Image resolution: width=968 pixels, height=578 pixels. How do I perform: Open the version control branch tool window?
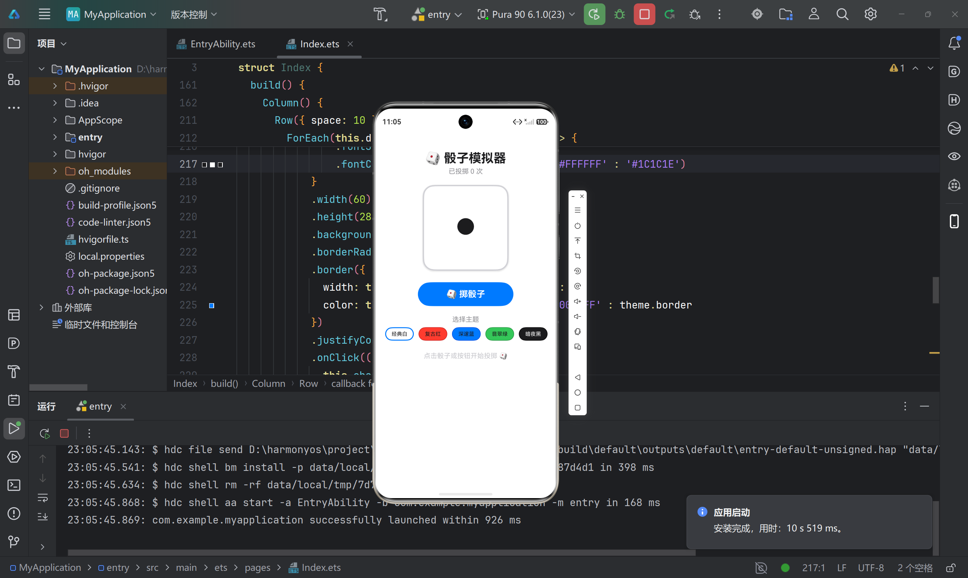point(14,541)
